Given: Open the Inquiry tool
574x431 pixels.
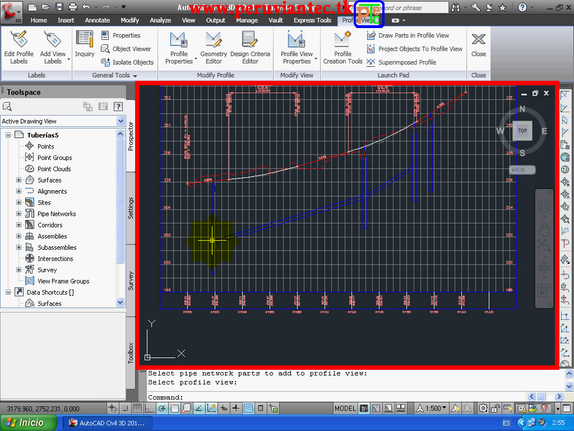Looking at the screenshot, I should coord(85,44).
